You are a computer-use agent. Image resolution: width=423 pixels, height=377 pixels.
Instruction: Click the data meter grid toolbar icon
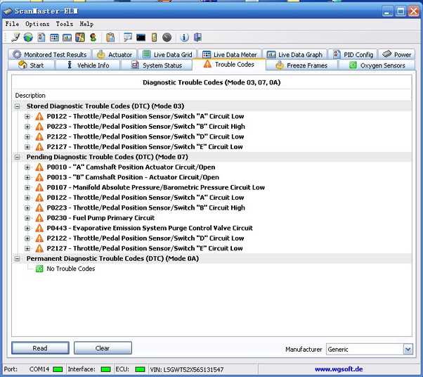(54, 37)
